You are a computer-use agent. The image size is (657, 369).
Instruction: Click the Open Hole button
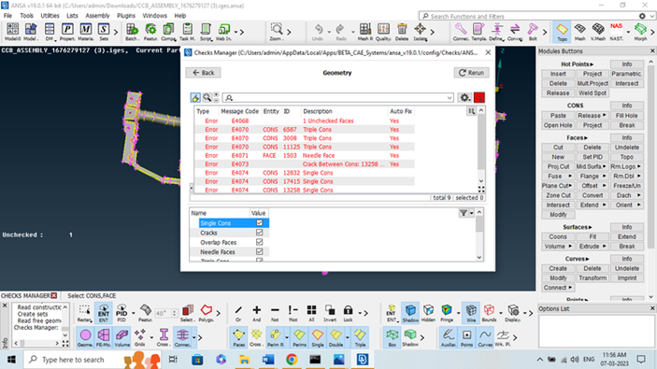tap(558, 125)
